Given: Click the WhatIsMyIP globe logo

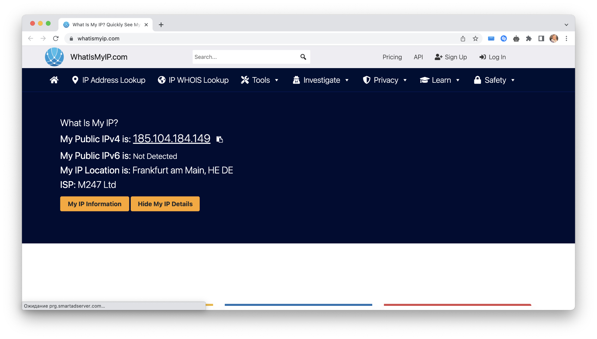Looking at the screenshot, I should click(x=54, y=57).
